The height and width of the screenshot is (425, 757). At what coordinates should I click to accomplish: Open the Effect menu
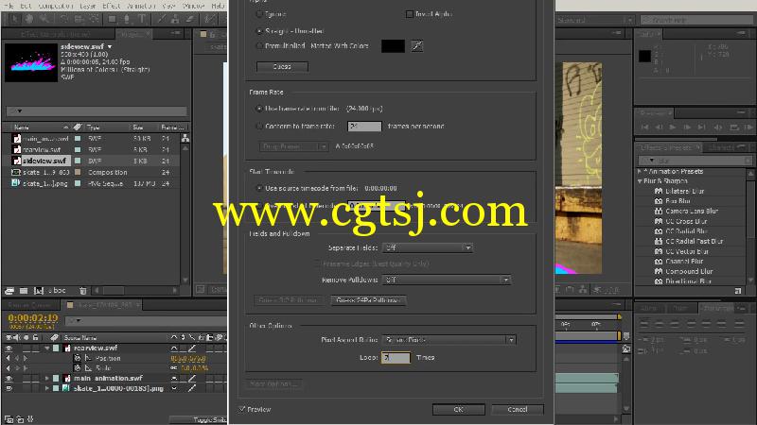point(112,6)
